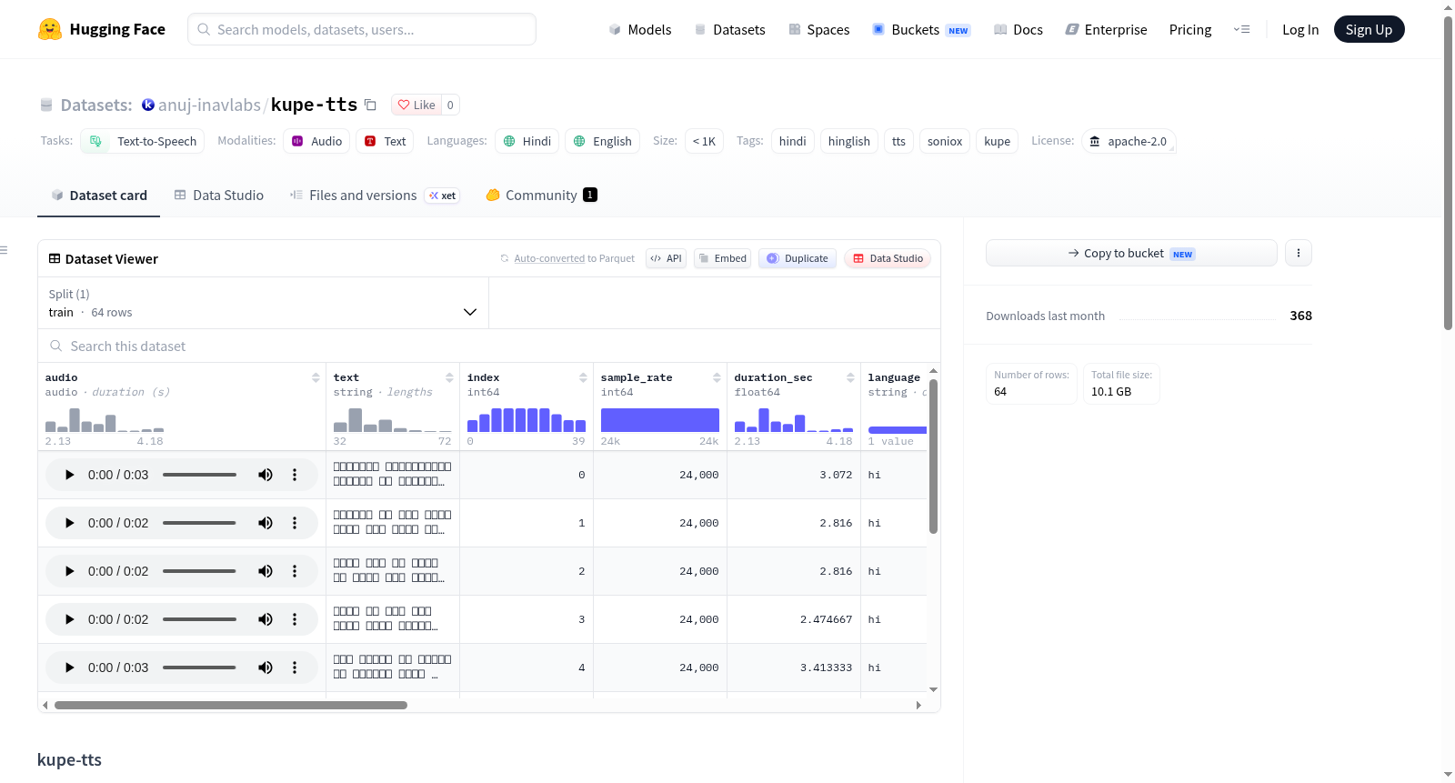Viewport: 1455px width, 783px height.
Task: Select the Text-to-Speech task tag
Action: point(143,141)
